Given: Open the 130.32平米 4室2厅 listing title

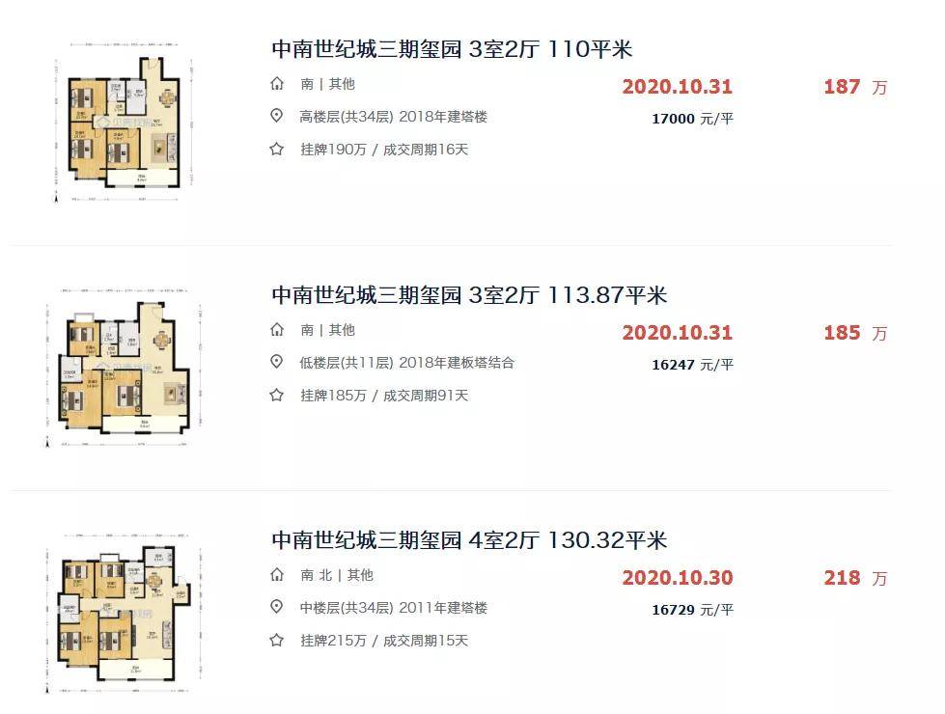Looking at the screenshot, I should click(469, 540).
